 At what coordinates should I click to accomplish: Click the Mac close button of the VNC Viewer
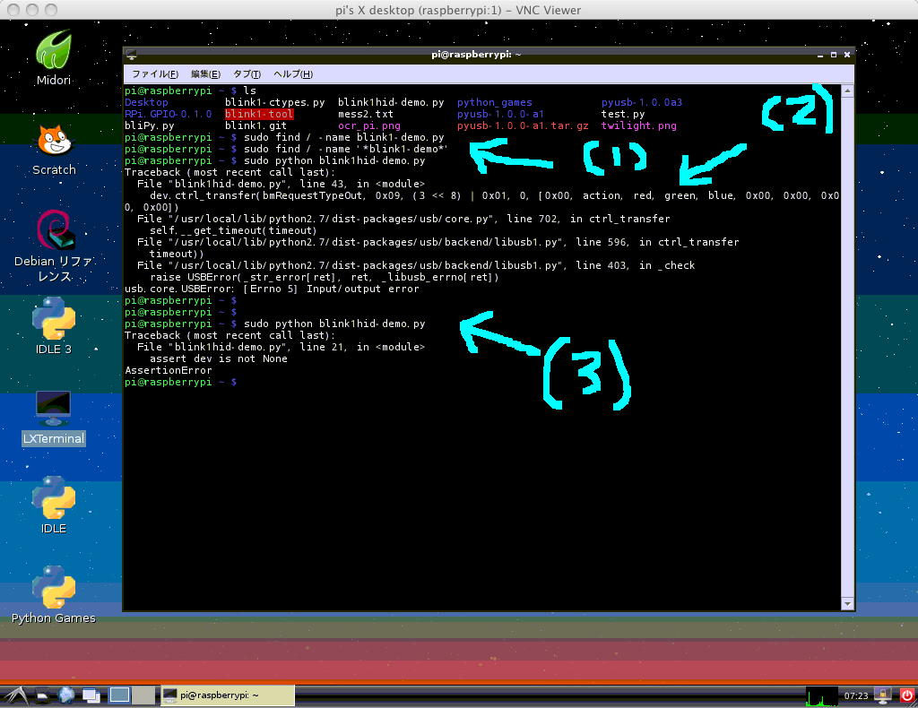point(13,10)
